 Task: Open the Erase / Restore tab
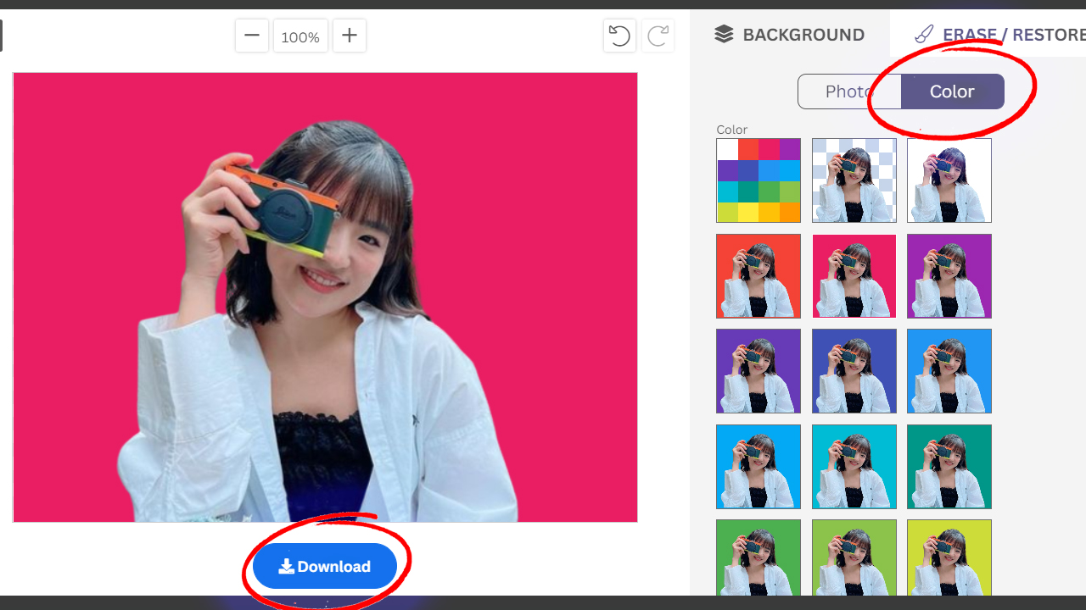pos(1001,35)
